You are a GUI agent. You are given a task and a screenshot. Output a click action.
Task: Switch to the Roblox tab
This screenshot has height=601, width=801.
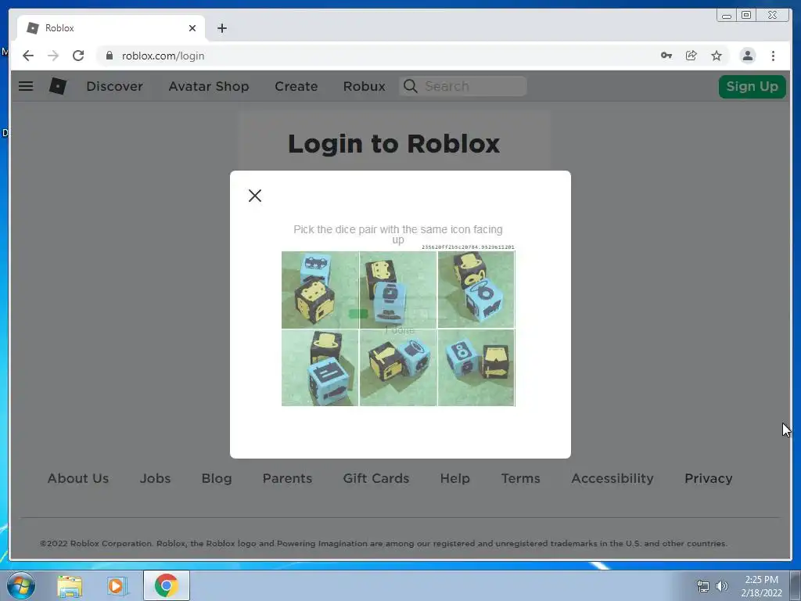coord(111,28)
